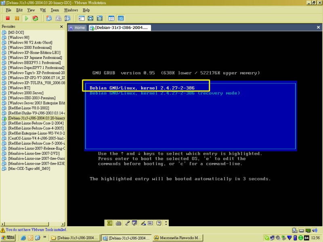
Task: Click the red Power Off toolbar button
Action: coord(8,18)
